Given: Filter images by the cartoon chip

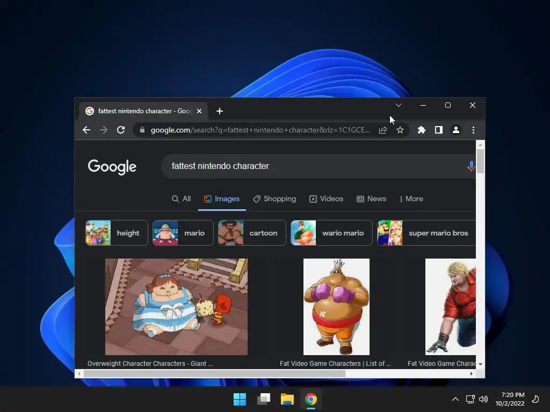Looking at the screenshot, I should tap(252, 233).
